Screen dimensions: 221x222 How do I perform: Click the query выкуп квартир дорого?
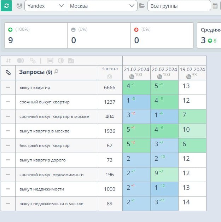[x=42, y=160]
